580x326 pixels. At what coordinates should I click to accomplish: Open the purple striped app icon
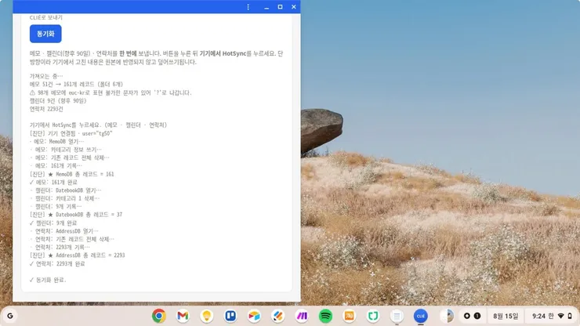302,316
